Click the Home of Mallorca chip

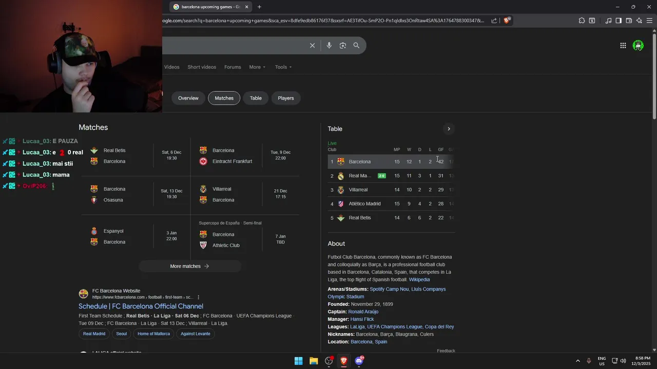tap(153, 334)
